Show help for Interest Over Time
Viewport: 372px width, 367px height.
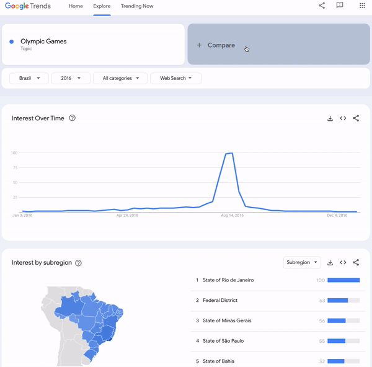(x=72, y=118)
